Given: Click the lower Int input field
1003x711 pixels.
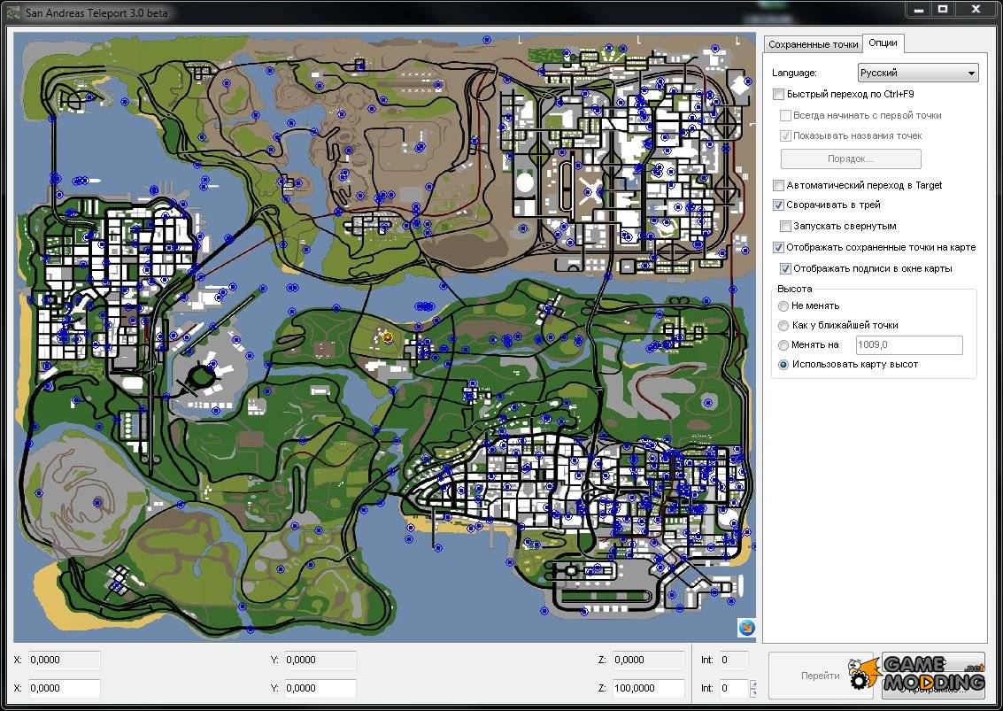Looking at the screenshot, I should point(733,689).
